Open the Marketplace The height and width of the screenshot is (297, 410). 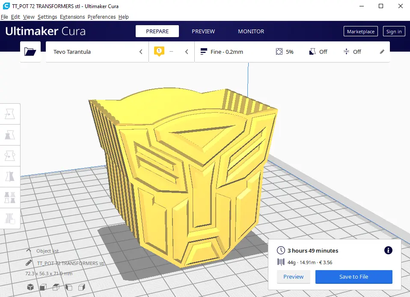361,31
